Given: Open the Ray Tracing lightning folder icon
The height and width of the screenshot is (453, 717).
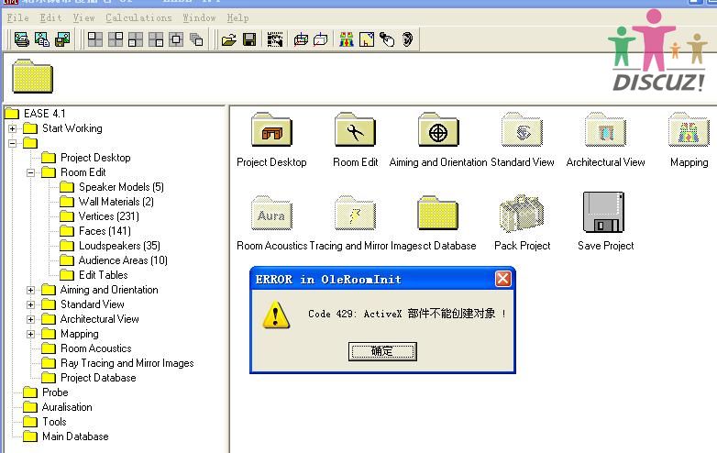Looking at the screenshot, I should 356,213.
